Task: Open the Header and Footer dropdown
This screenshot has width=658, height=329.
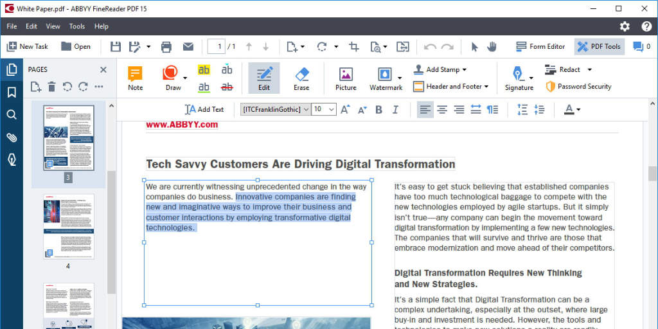Action: coord(450,87)
